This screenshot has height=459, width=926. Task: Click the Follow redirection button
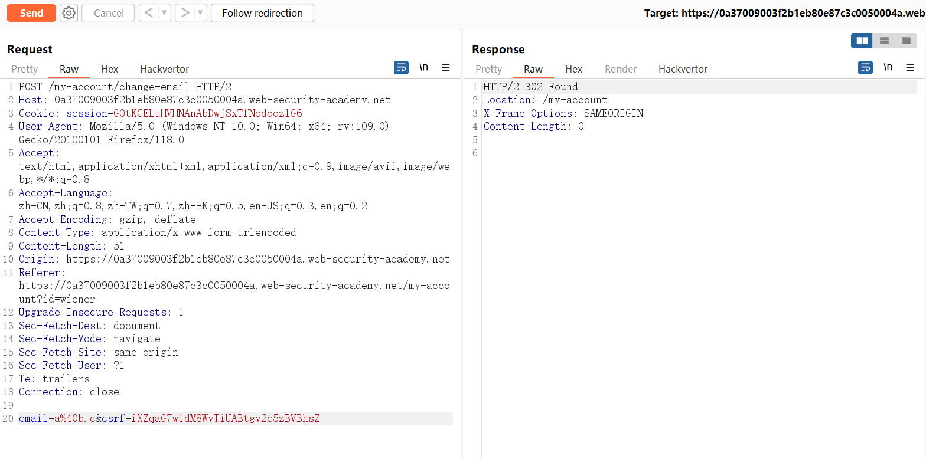[262, 13]
